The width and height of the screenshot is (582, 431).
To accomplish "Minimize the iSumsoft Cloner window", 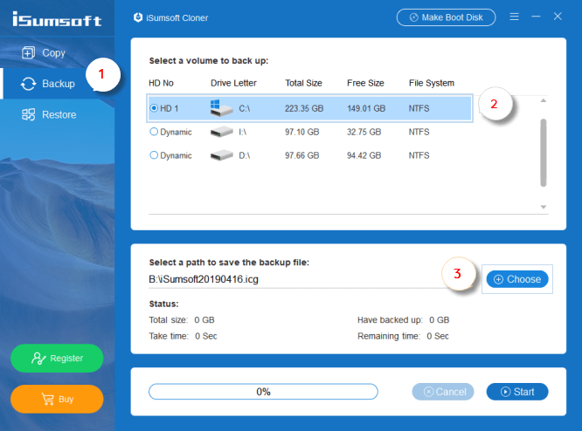I will [536, 17].
